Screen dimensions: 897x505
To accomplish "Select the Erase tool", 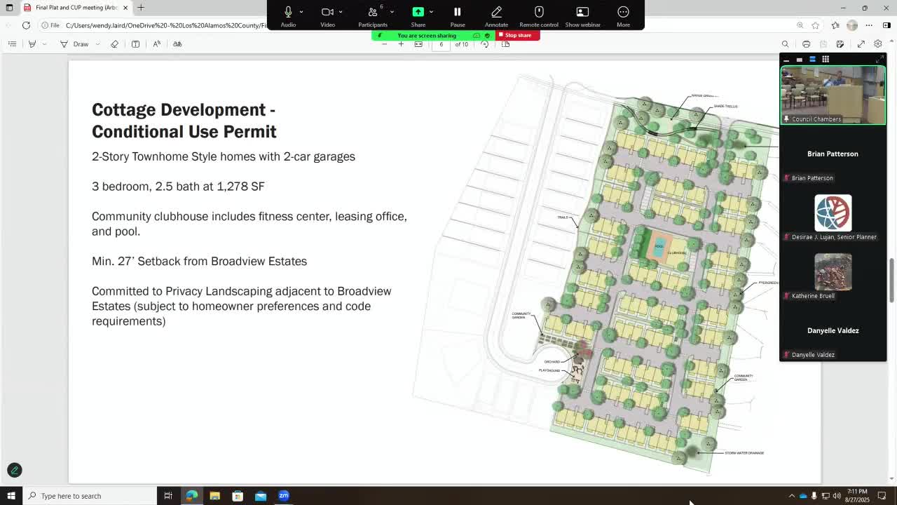I will [x=115, y=44].
